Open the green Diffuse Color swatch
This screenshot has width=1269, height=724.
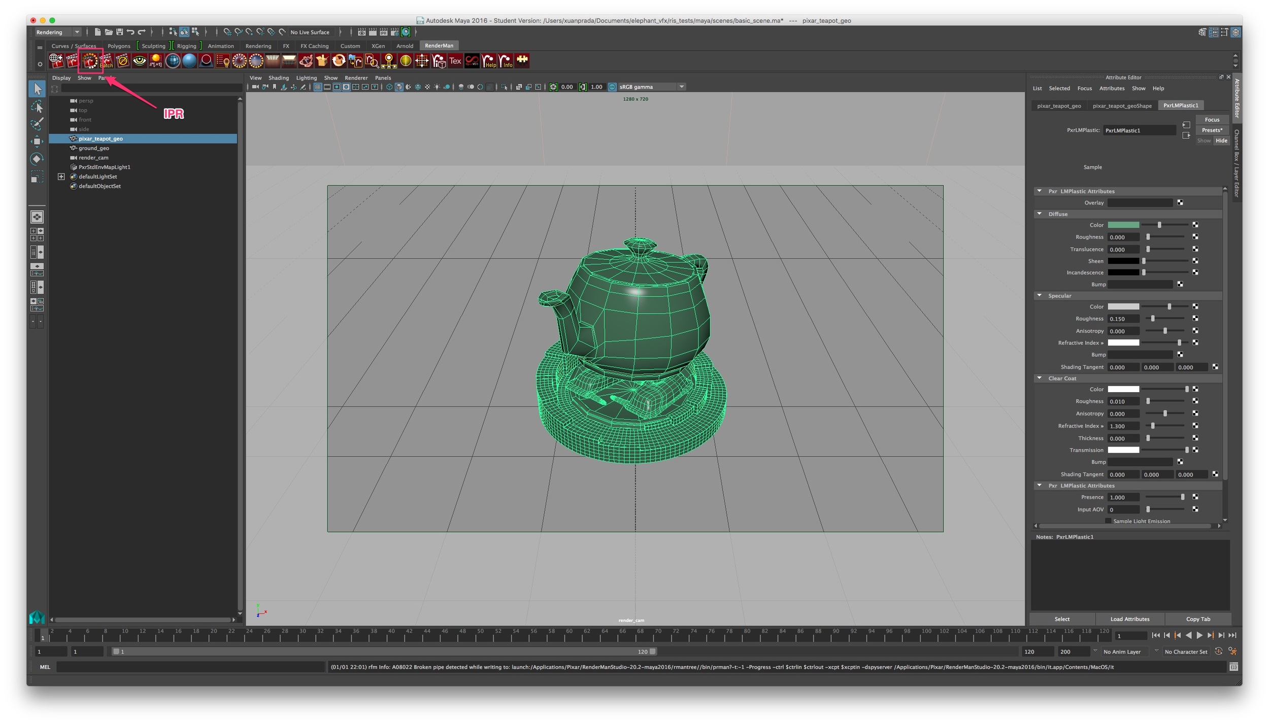click(1123, 225)
